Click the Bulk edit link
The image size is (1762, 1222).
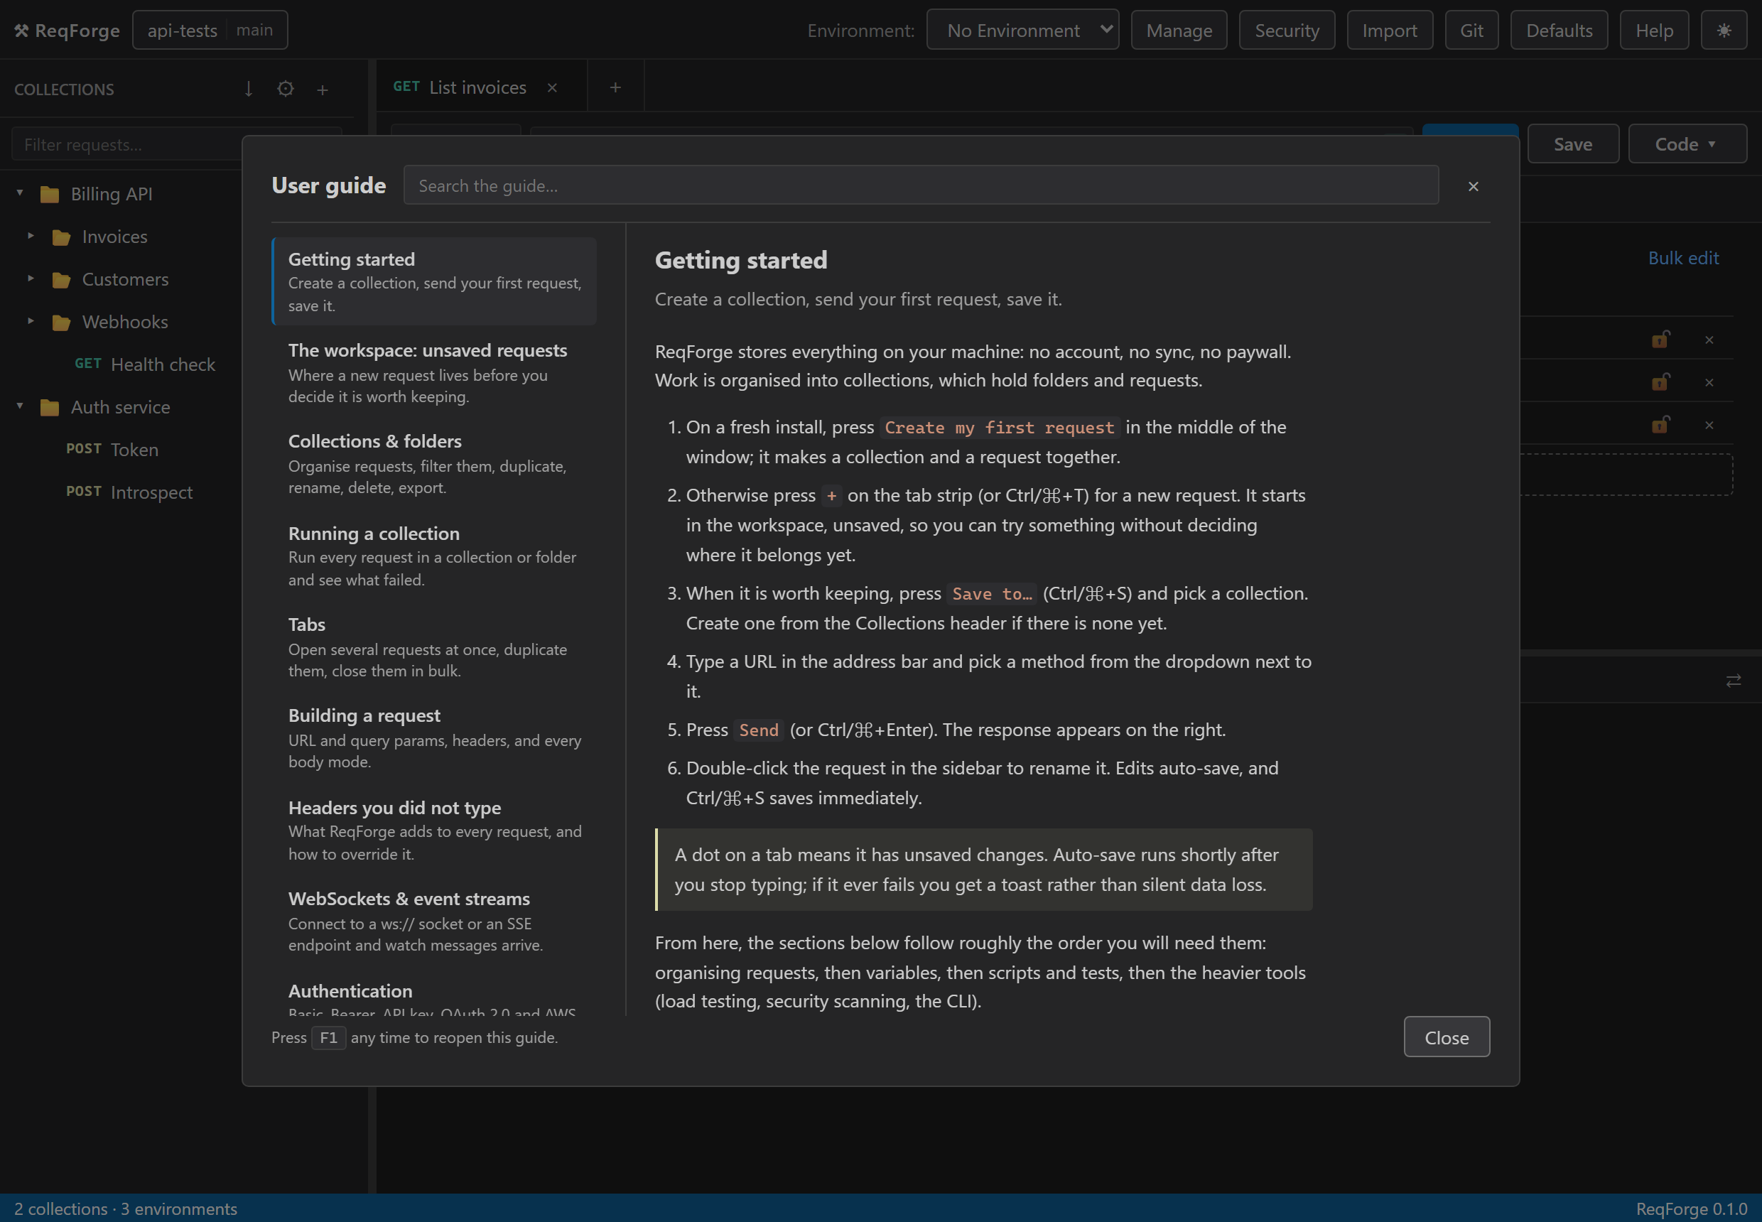(x=1683, y=258)
